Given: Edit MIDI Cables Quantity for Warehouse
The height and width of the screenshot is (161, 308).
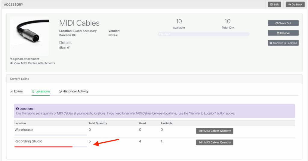Looking at the screenshot, I should tap(214, 131).
